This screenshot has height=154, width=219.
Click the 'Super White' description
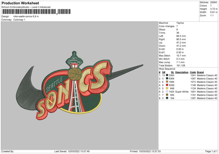pos(182,92)
